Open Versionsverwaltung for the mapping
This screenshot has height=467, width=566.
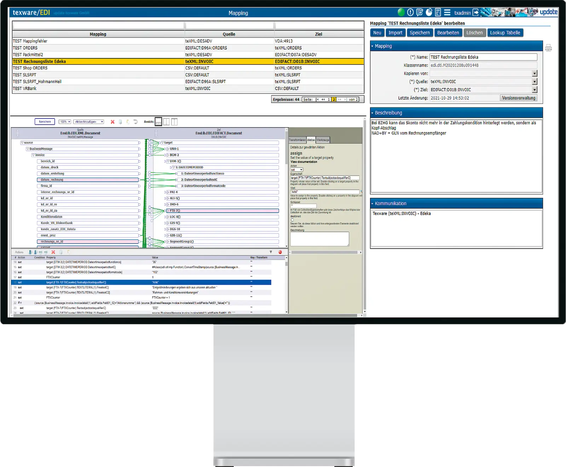pyautogui.click(x=518, y=98)
